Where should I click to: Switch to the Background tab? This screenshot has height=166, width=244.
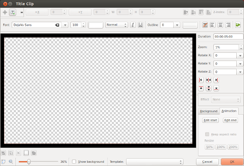coord(209,111)
